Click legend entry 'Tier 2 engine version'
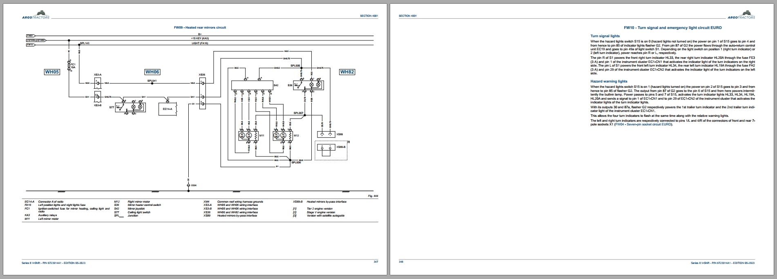Screen dimensions: 777x279 [x=319, y=209]
